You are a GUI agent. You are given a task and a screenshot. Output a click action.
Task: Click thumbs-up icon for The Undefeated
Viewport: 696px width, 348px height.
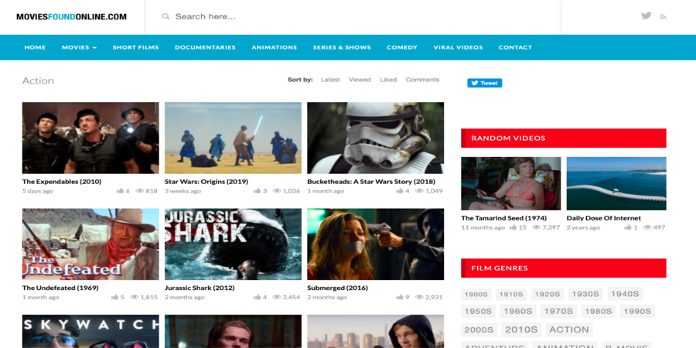click(114, 297)
